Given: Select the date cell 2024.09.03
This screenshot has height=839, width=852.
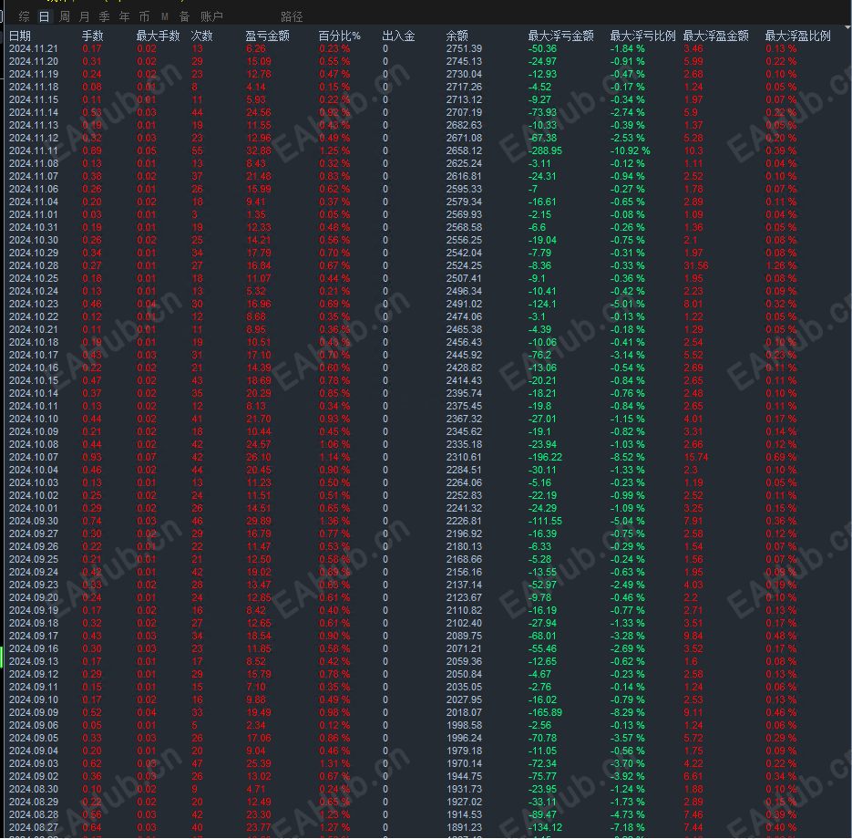Looking at the screenshot, I should 34,764.
